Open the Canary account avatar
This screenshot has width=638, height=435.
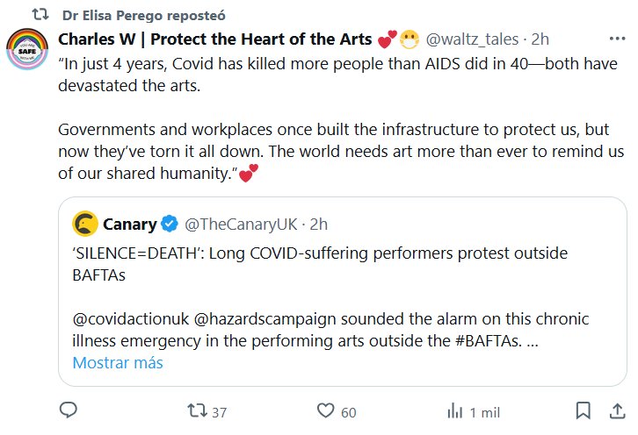coord(84,225)
